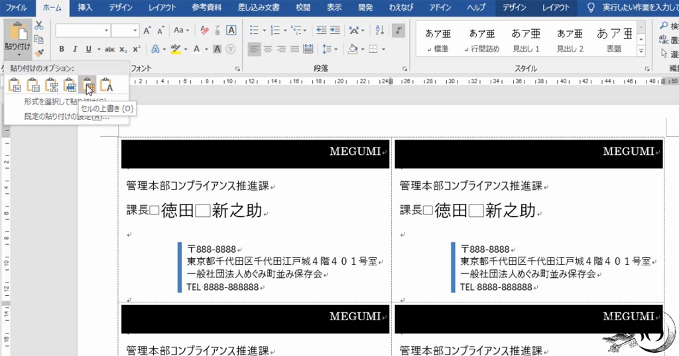
Task: Decrease font size with the shrink font icon
Action: (160, 30)
